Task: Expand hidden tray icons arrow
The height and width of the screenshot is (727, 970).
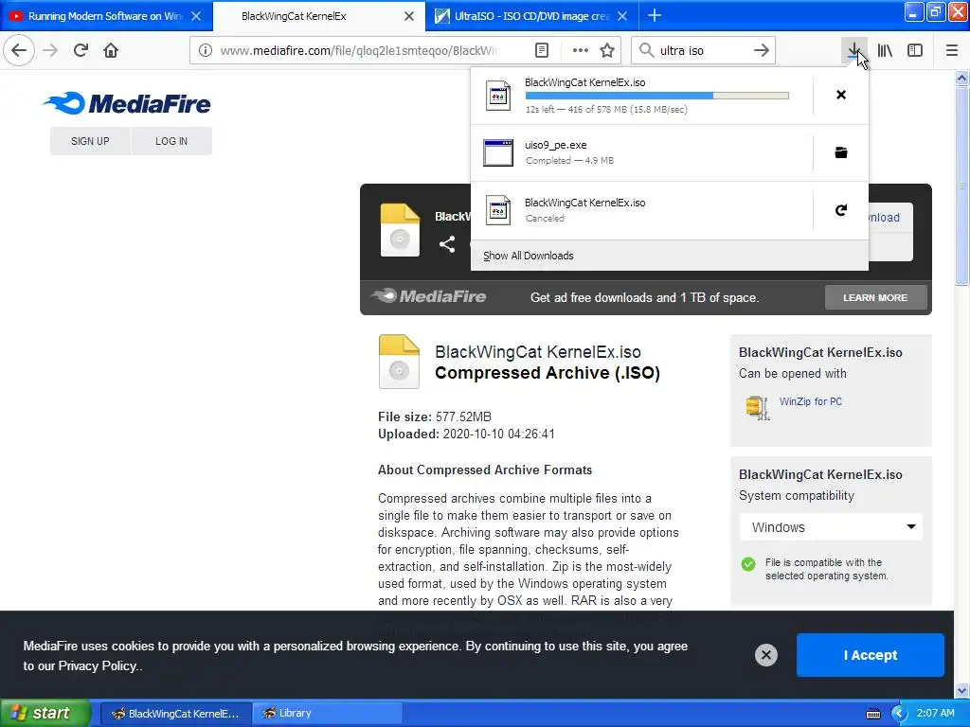Action: pyautogui.click(x=898, y=714)
